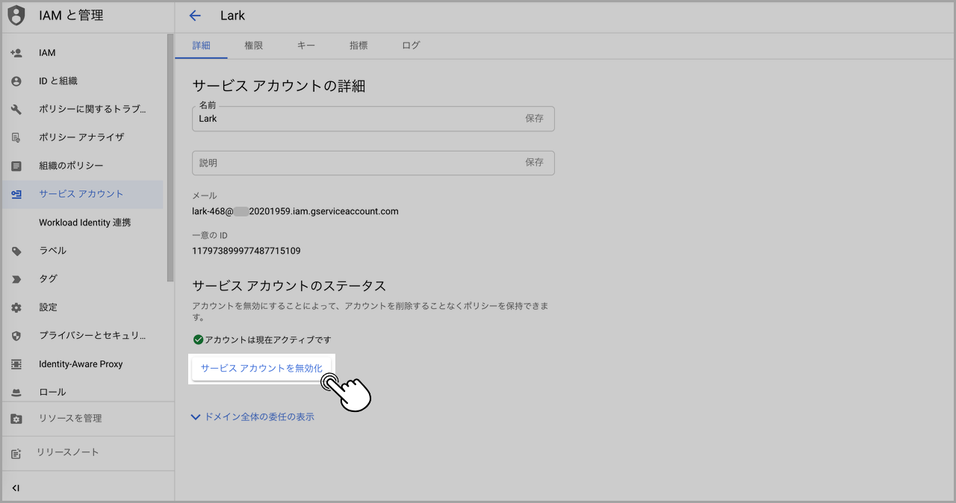
Task: Click the Policy Analyzer icon
Action: click(x=16, y=137)
